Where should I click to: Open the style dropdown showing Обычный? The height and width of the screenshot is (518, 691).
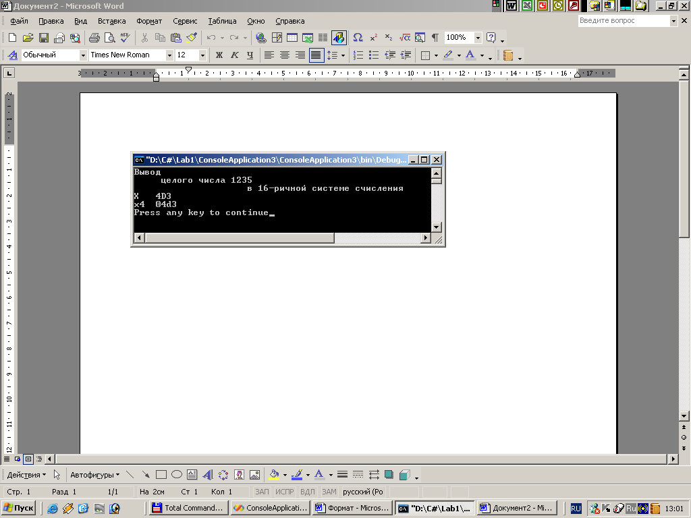83,55
